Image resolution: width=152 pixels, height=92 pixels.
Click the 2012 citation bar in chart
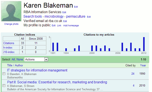click(144, 44)
